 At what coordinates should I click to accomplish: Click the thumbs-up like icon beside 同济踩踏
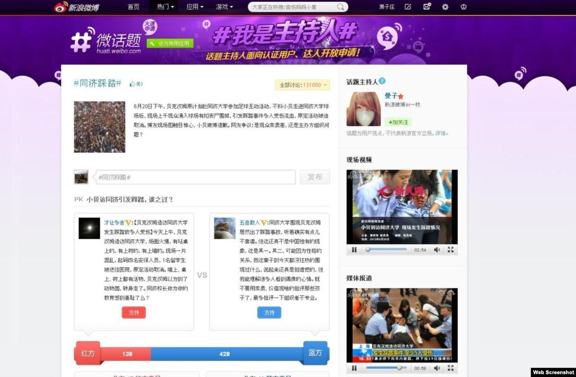point(132,84)
